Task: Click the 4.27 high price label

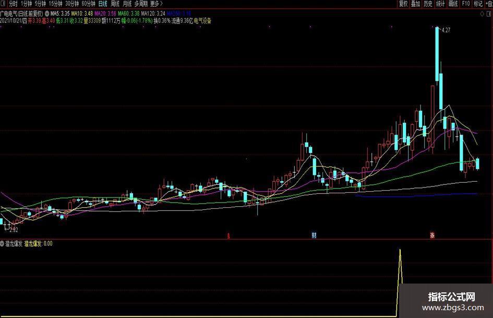Action: [x=446, y=30]
